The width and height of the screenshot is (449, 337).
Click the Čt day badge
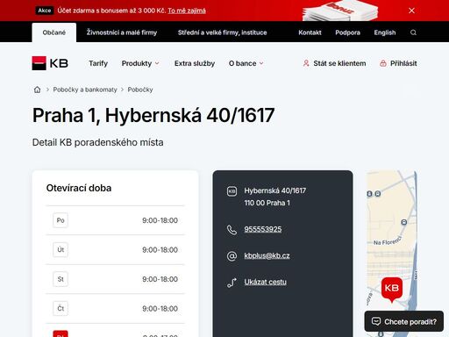[61, 308]
